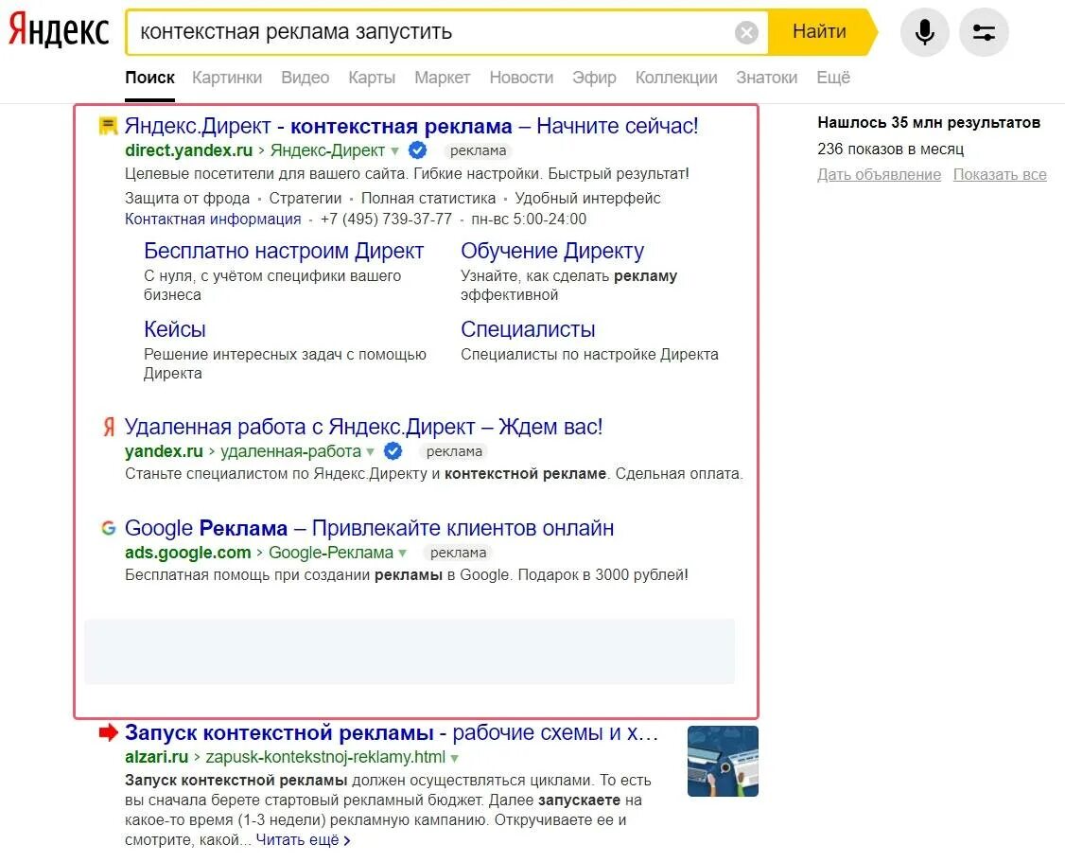The height and width of the screenshot is (862, 1065).
Task: Click phone number +7 (495) 739-37-77
Action: 387,219
